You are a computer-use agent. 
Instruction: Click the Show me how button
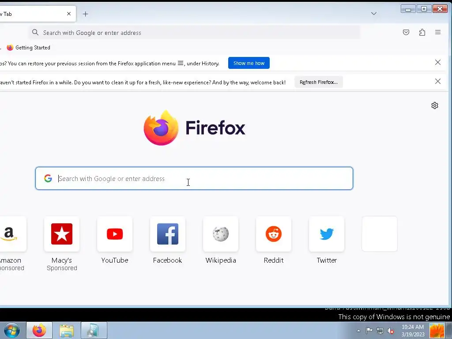point(249,63)
